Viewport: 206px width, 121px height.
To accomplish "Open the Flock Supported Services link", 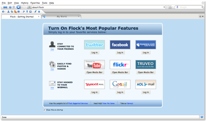I will 78,104.
